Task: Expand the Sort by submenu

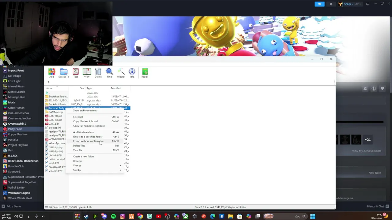Action: point(97,170)
